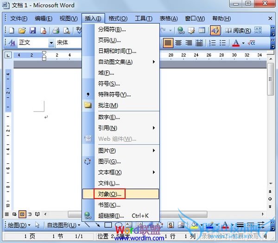This screenshot has width=278, height=243.
Task: Click the Insert Hyperlink globe toolbar icon
Action: (181, 31)
